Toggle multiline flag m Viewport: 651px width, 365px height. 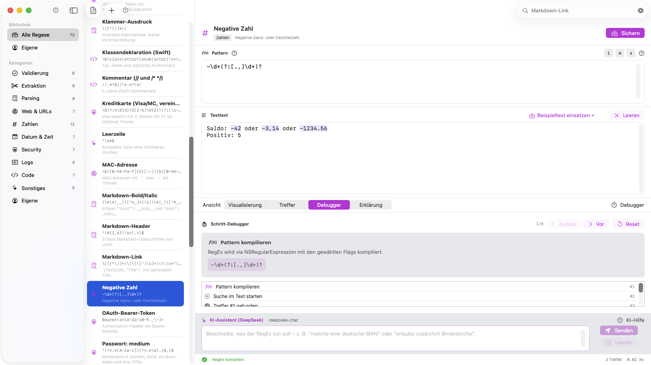(620, 53)
